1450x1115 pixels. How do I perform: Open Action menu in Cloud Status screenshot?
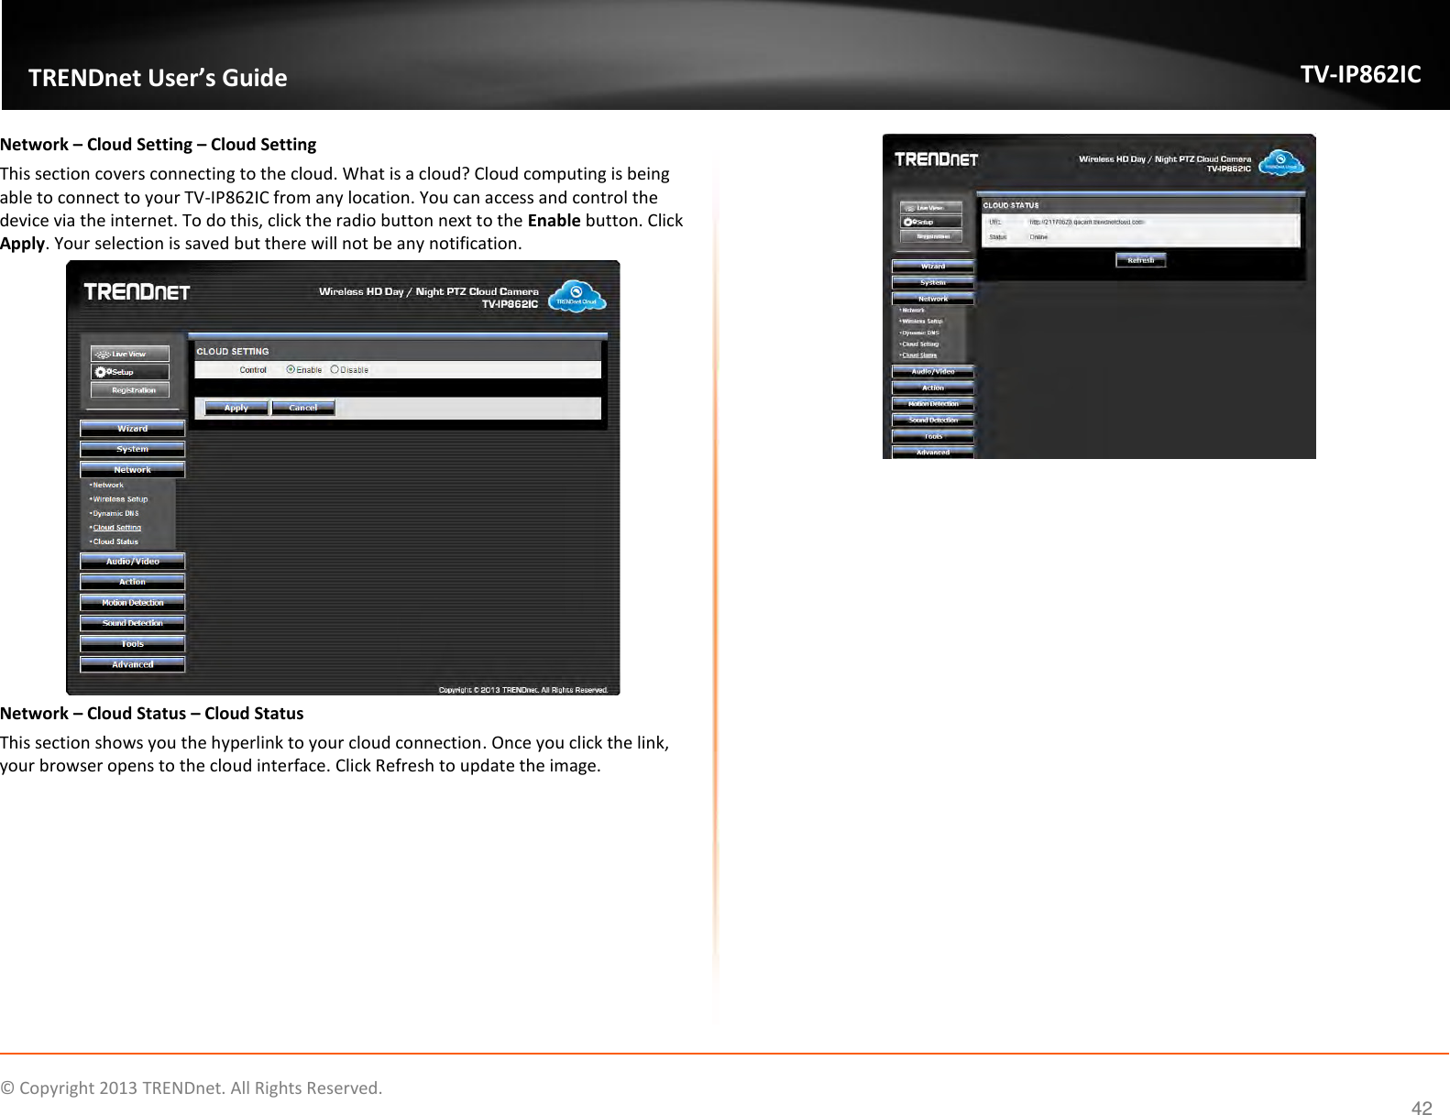click(933, 388)
